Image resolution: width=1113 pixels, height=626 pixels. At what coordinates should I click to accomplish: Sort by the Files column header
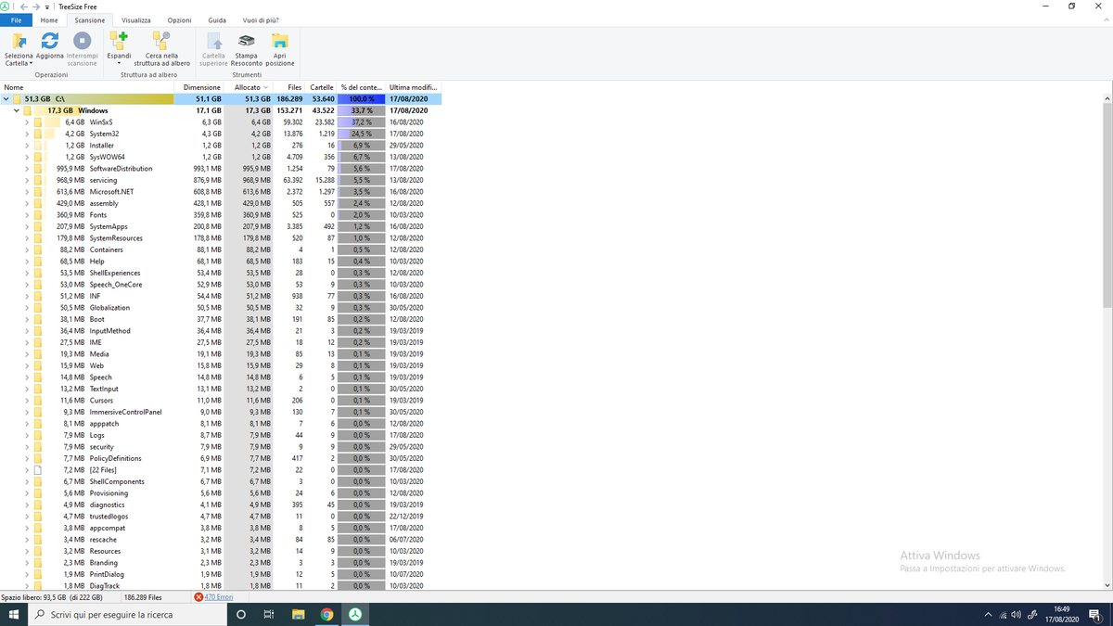click(288, 87)
